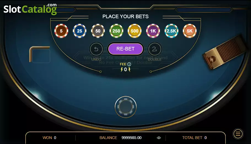251x144 pixels.
Task: Click the discard tray holder
Action: [x=40, y=55]
